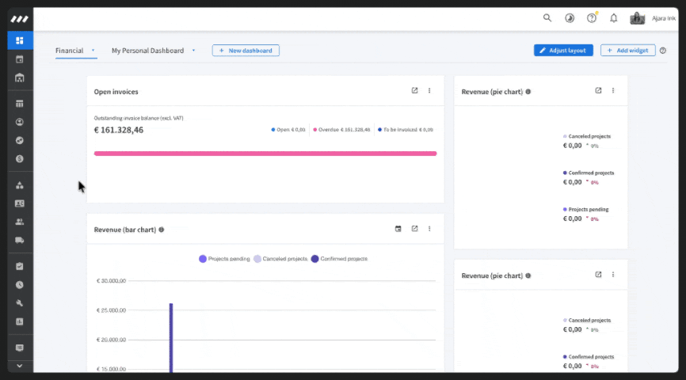Open the timer icon in the top bar
The width and height of the screenshot is (686, 380).
570,18
